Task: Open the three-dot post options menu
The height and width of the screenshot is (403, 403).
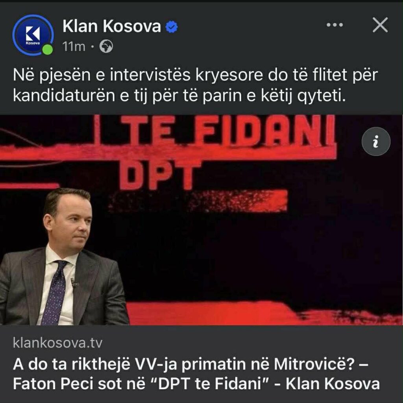Action: (335, 25)
